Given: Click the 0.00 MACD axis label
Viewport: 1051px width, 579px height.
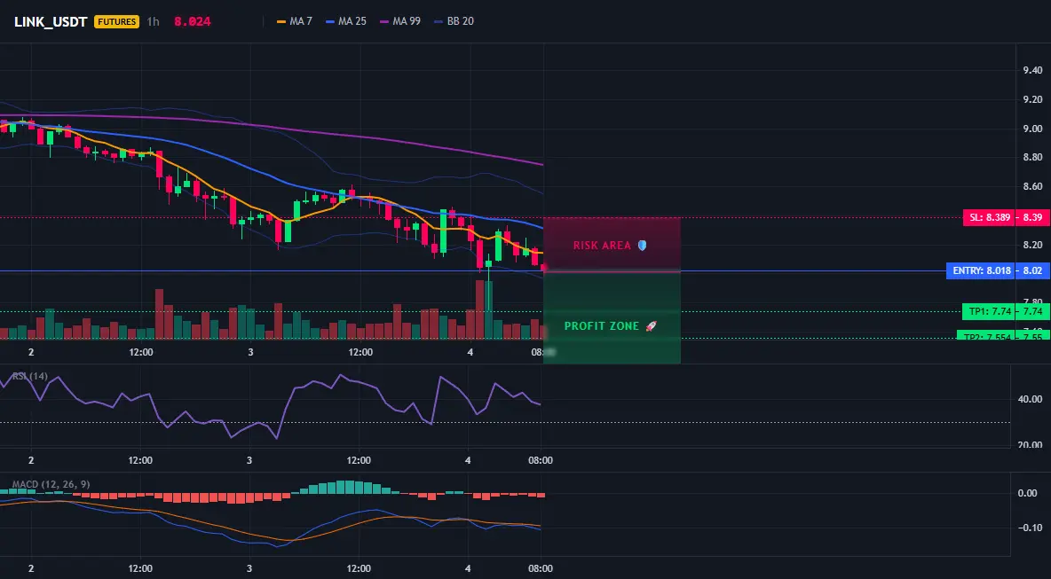Looking at the screenshot, I should [x=1028, y=493].
